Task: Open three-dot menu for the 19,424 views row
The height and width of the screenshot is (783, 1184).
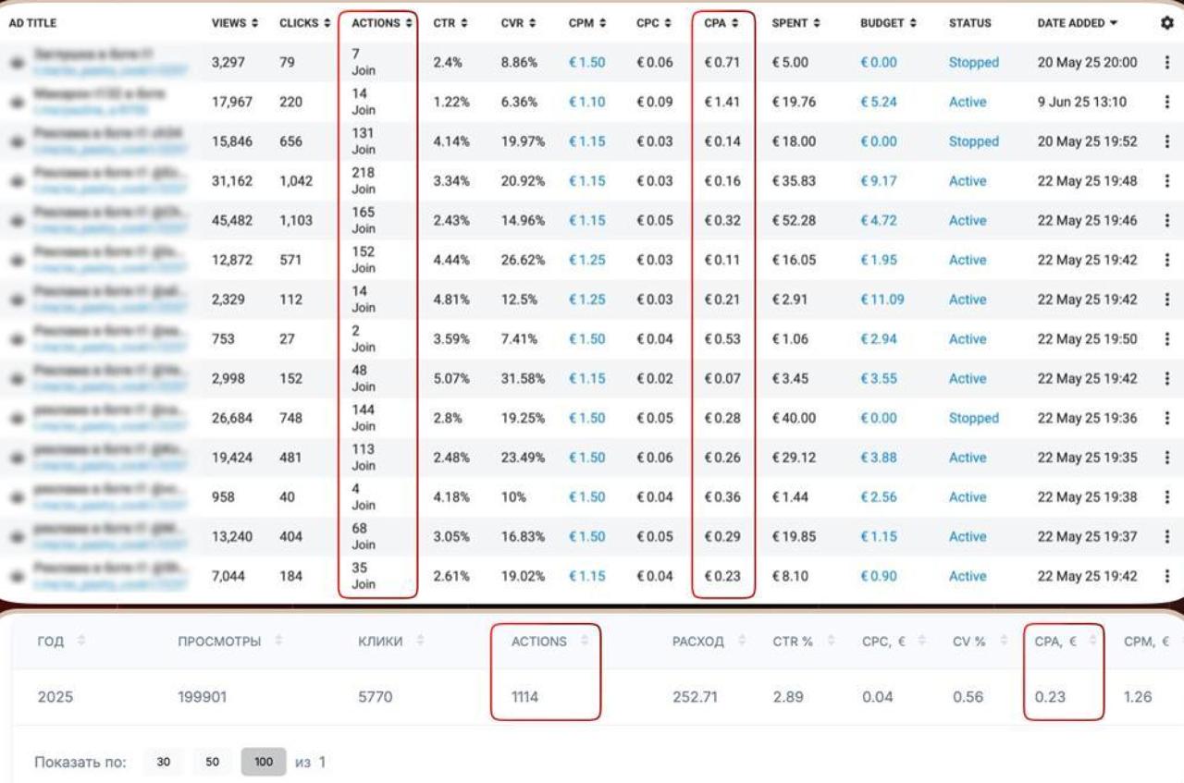Action: (1166, 458)
